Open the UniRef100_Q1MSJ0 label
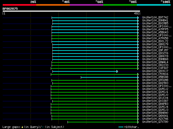173x129 pixels. pos(155,95)
